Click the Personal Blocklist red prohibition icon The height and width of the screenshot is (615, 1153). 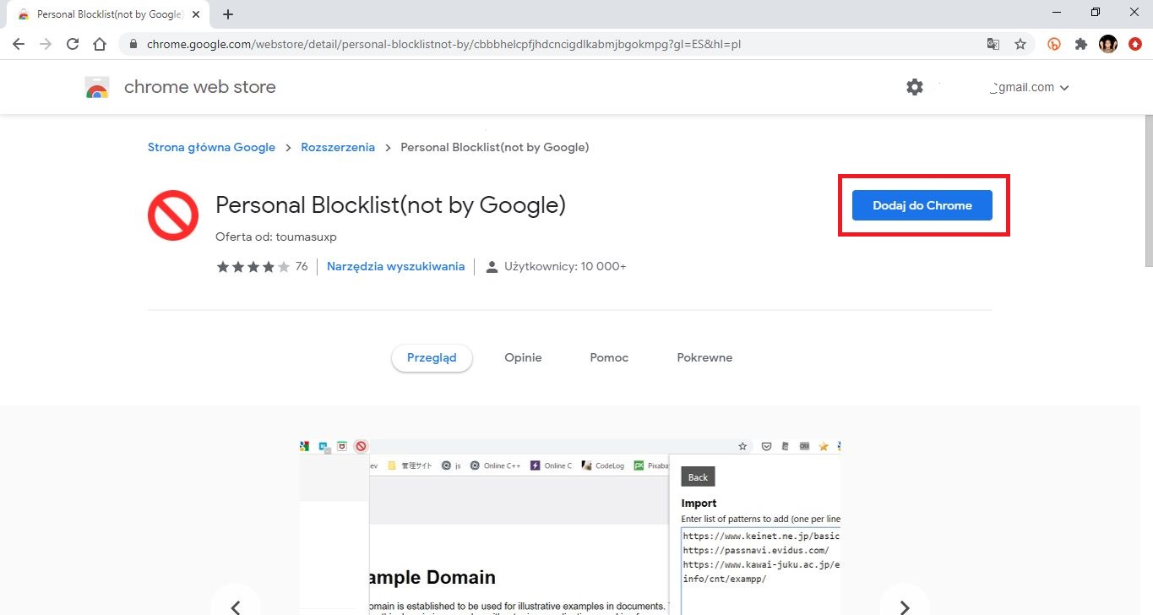(x=173, y=215)
